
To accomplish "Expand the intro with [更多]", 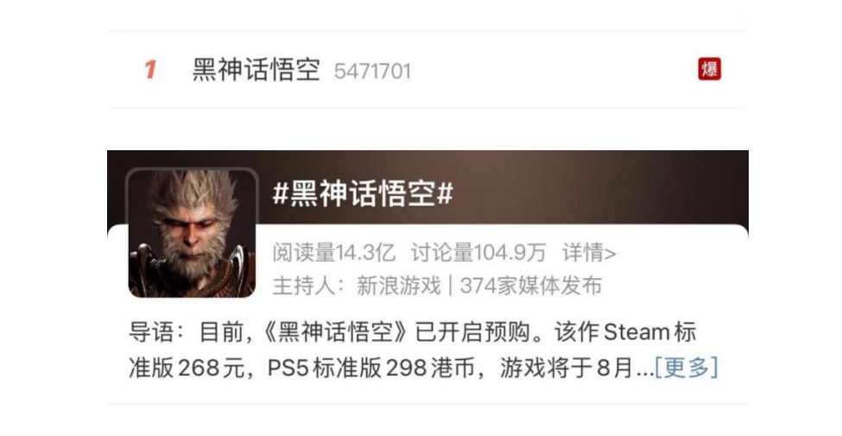I will coord(687,368).
